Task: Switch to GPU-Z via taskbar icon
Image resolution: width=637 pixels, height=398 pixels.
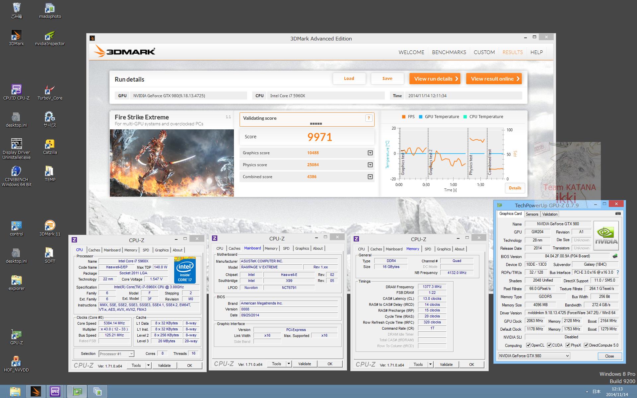Action: click(77, 391)
